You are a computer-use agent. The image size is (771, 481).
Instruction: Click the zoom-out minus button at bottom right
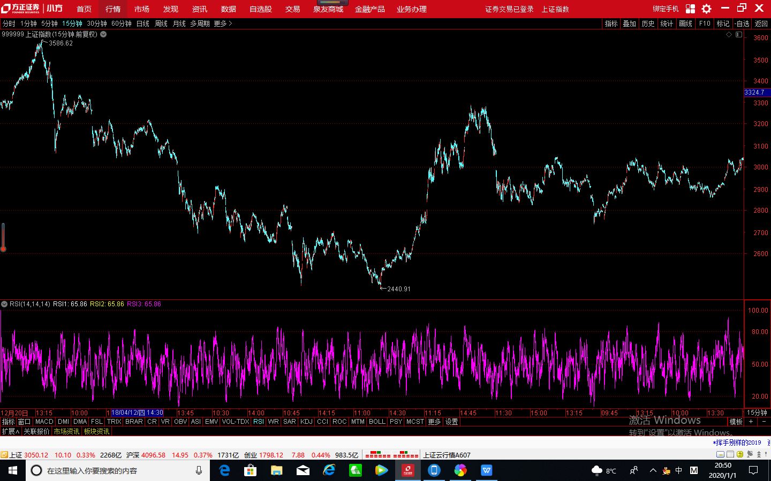point(764,422)
